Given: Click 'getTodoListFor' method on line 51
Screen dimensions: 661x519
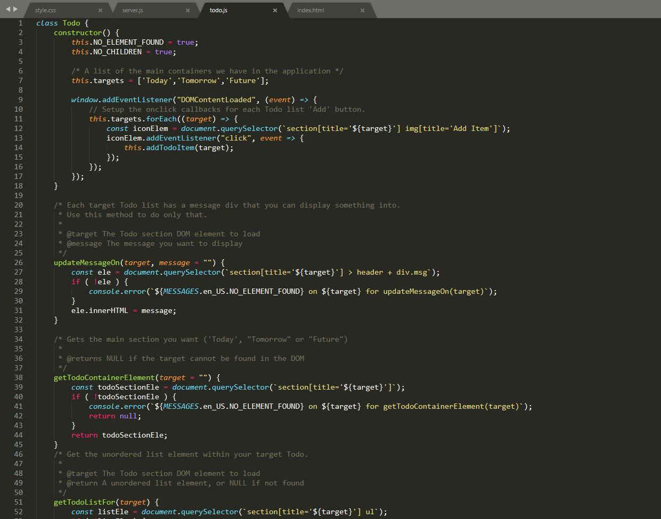Looking at the screenshot, I should coord(84,502).
